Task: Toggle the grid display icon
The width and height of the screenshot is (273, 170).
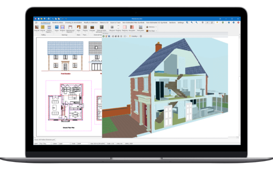Action: click(203, 23)
